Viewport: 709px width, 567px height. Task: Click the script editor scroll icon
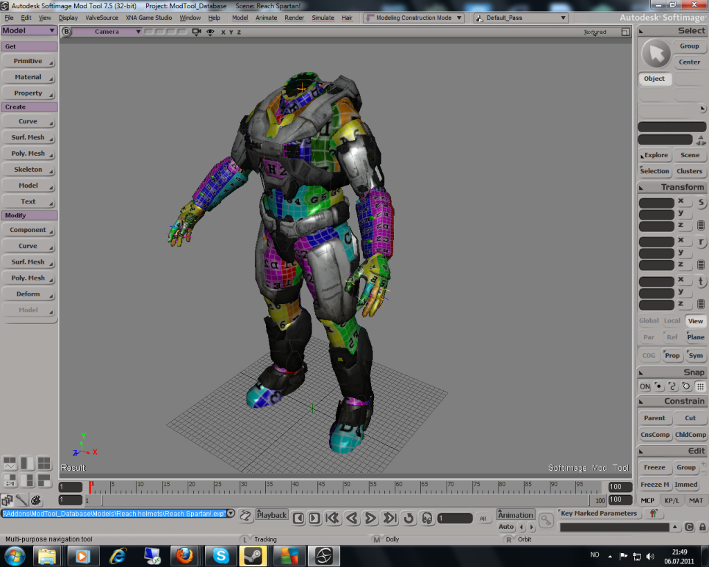(245, 516)
